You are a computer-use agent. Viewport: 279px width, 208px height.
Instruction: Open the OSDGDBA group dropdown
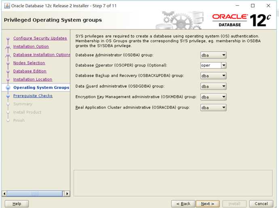213,86
